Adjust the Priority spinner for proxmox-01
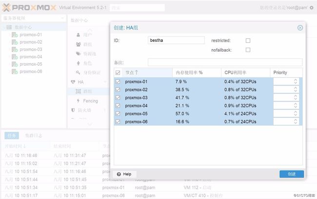 [296, 81]
